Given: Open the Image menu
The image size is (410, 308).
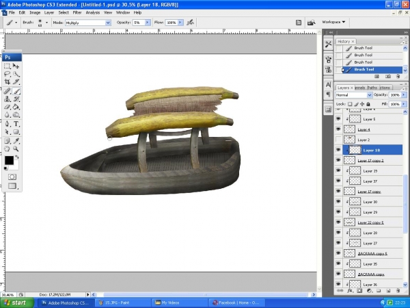Looking at the screenshot, I should pos(35,12).
